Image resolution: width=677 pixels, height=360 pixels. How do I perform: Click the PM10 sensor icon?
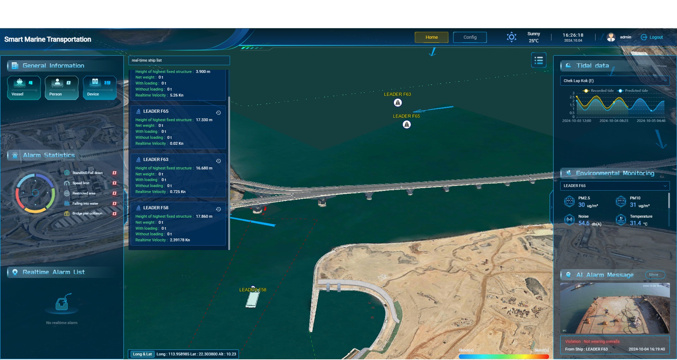click(621, 202)
